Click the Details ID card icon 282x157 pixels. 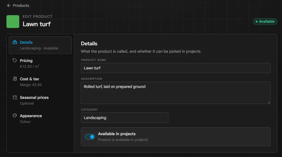(15, 42)
